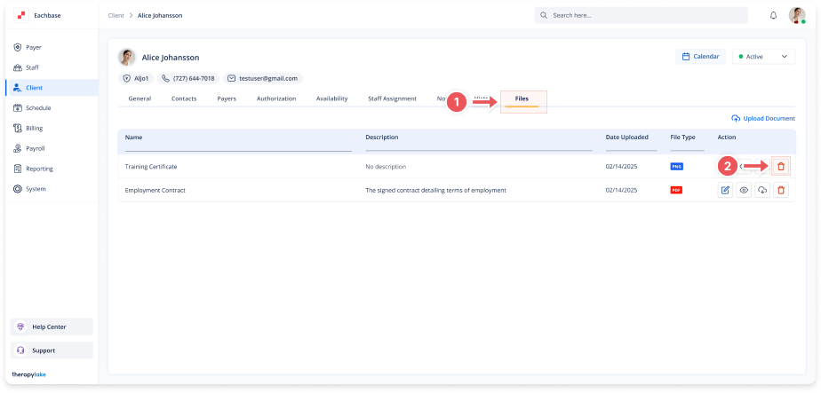Open the notifications bell

[773, 15]
